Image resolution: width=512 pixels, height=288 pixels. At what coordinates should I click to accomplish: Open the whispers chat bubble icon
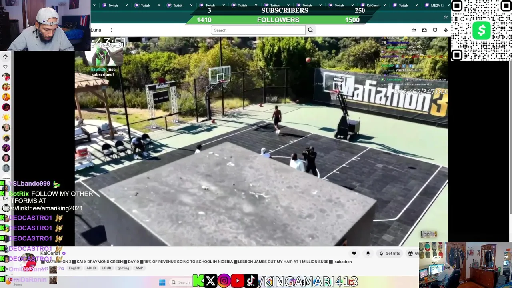(435, 30)
